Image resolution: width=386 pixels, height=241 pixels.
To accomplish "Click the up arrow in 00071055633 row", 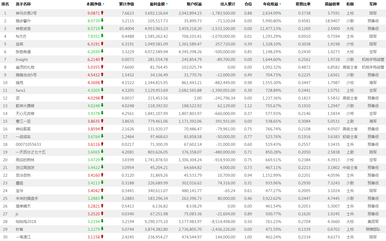I will [x=102, y=144].
